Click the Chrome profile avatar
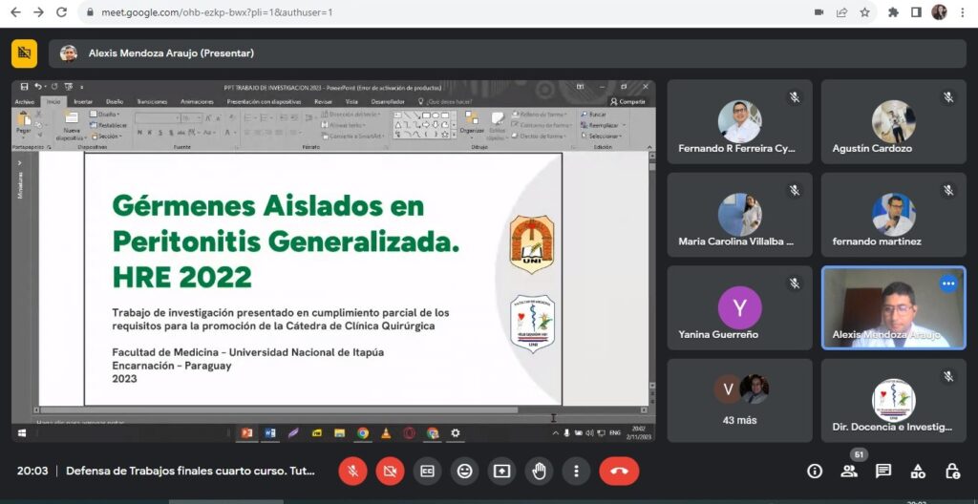This screenshot has height=504, width=978. [939, 12]
